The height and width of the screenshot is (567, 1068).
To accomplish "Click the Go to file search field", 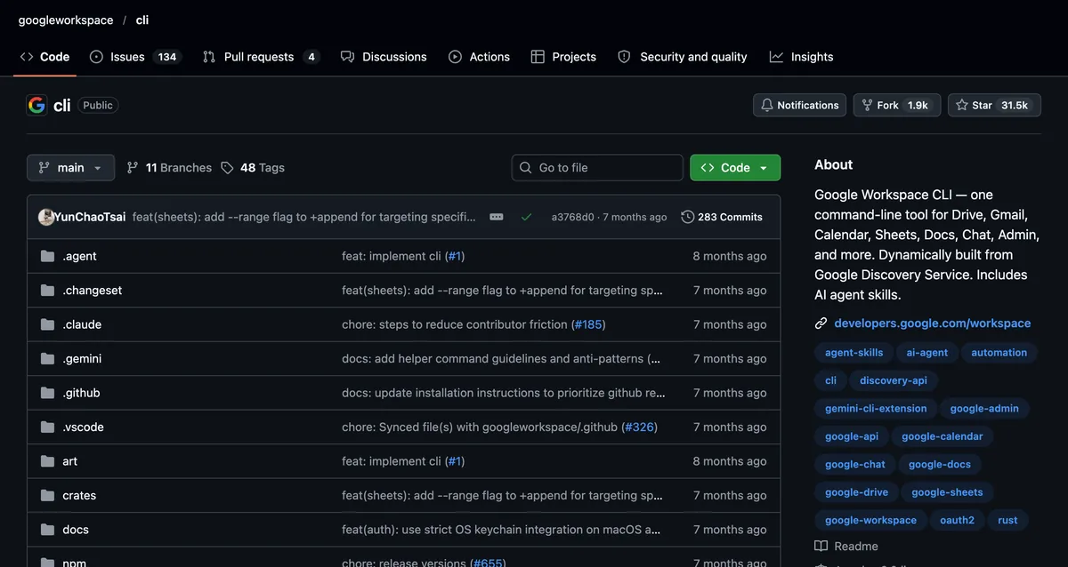I will click(597, 168).
